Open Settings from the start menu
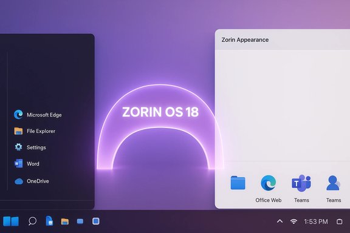Screen dimensions: 350x233 coord(30,147)
